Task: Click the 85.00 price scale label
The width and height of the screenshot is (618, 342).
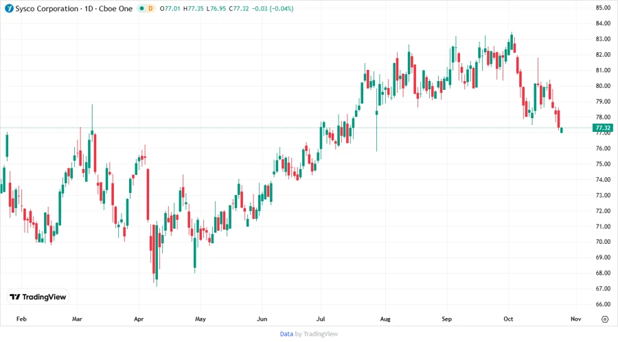Action: 603,8
